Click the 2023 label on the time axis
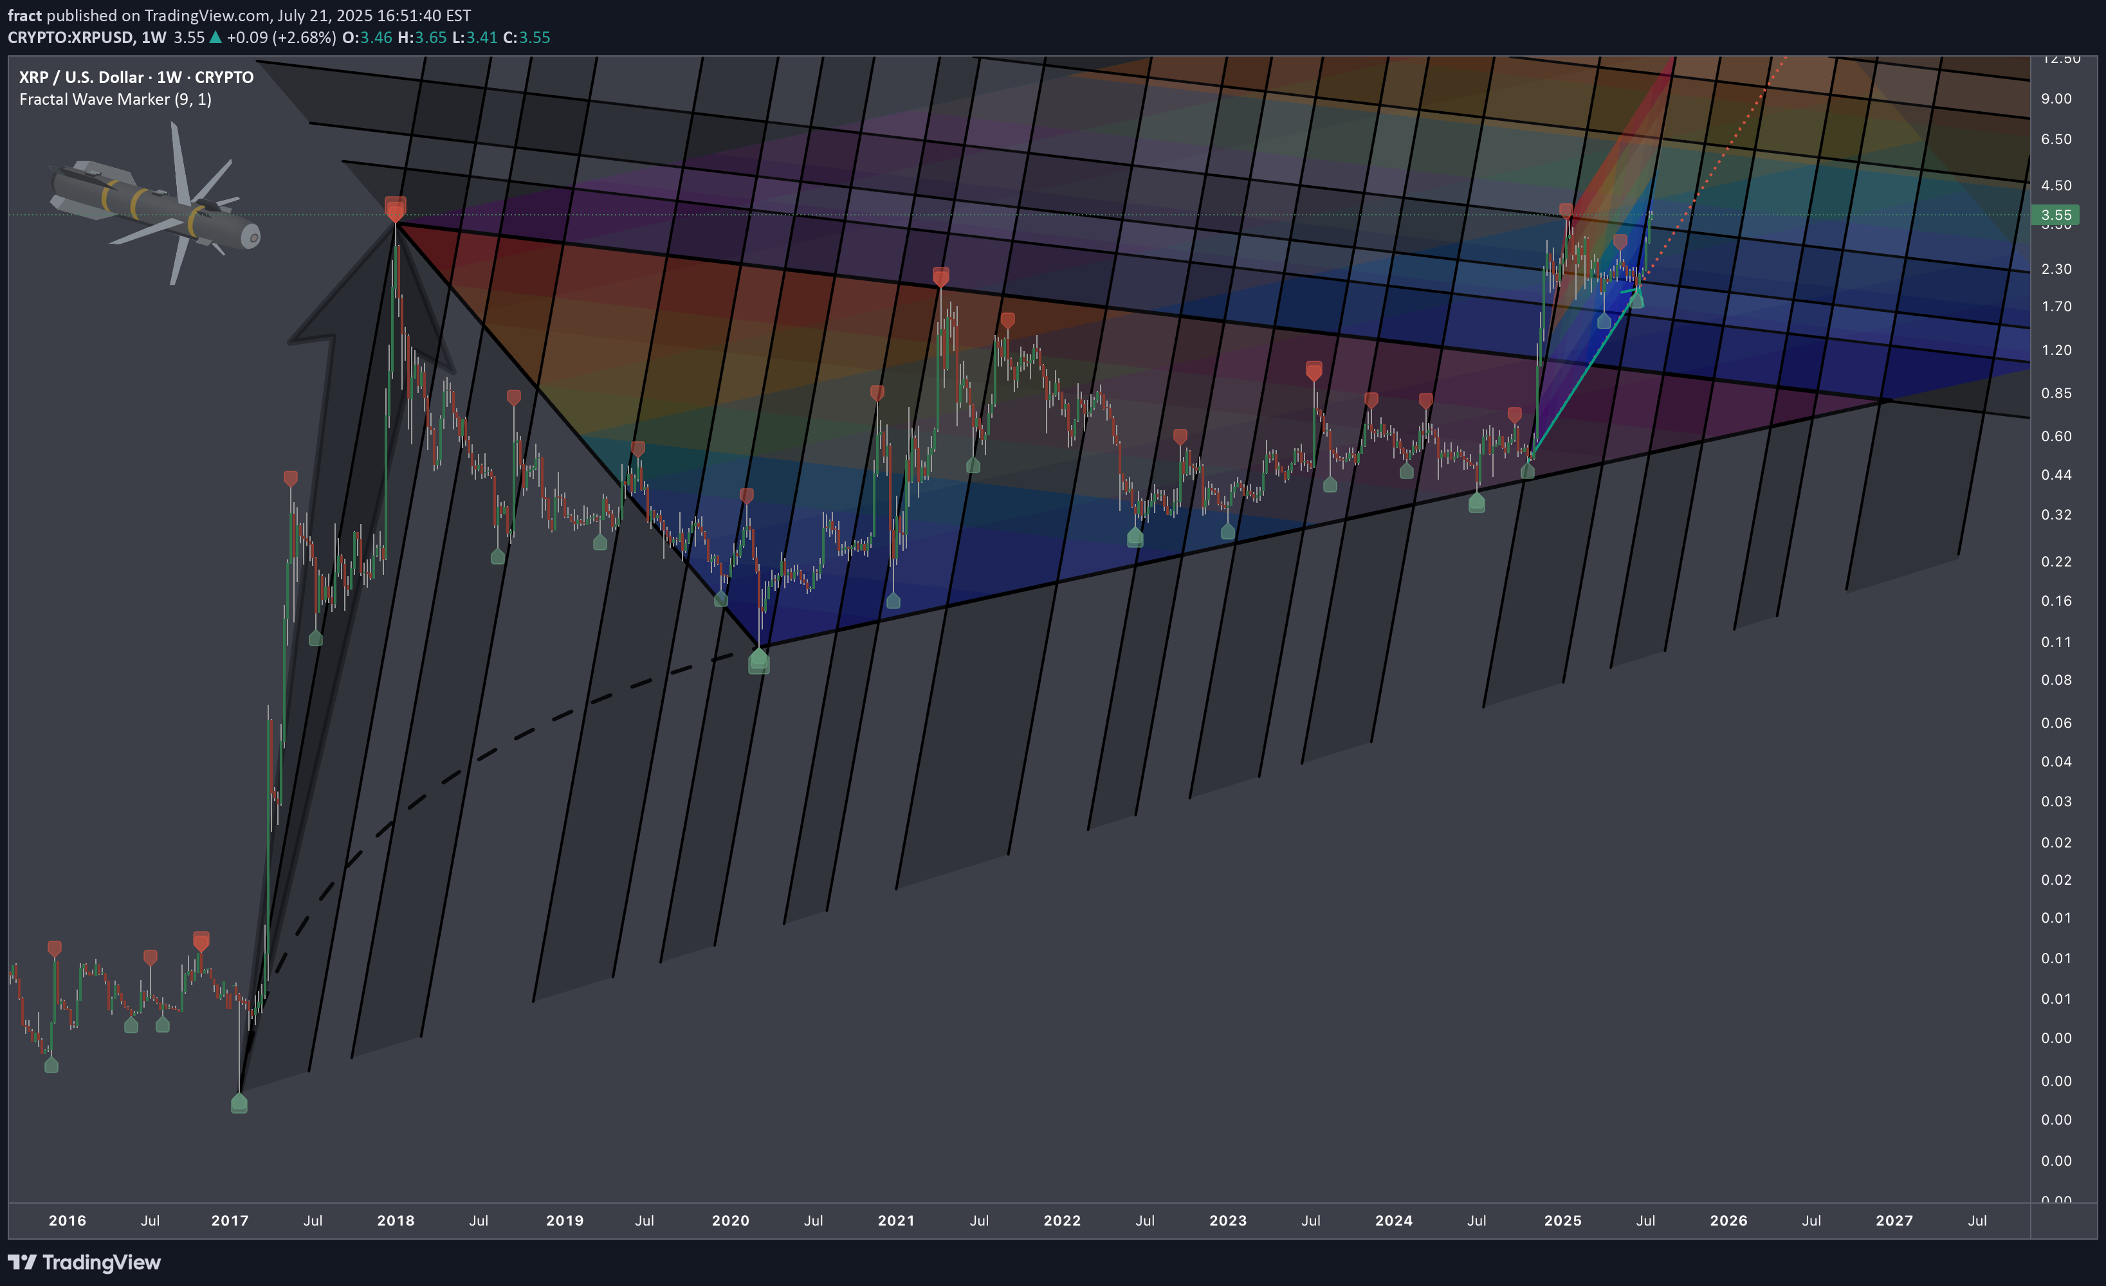 pyautogui.click(x=1228, y=1220)
